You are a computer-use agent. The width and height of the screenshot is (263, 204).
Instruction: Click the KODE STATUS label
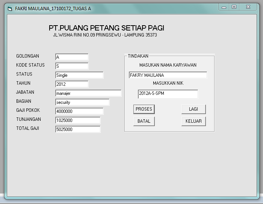coord(30,65)
